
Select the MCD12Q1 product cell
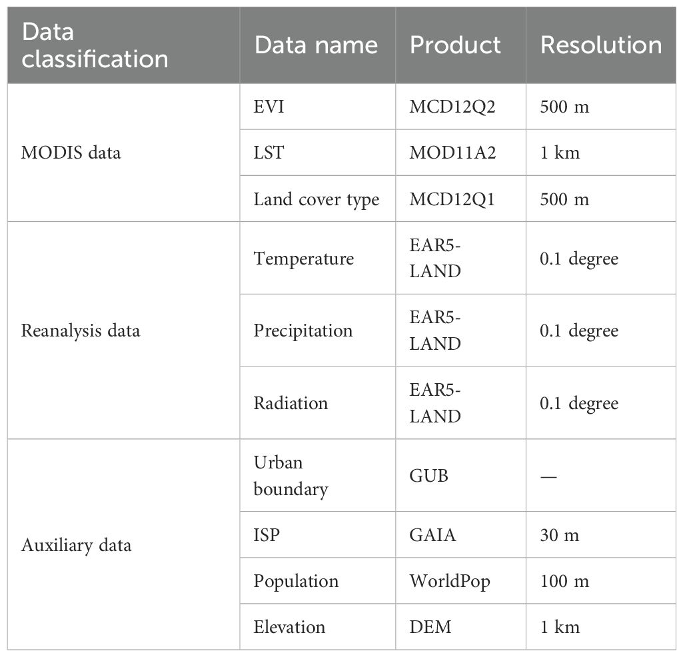452,199
